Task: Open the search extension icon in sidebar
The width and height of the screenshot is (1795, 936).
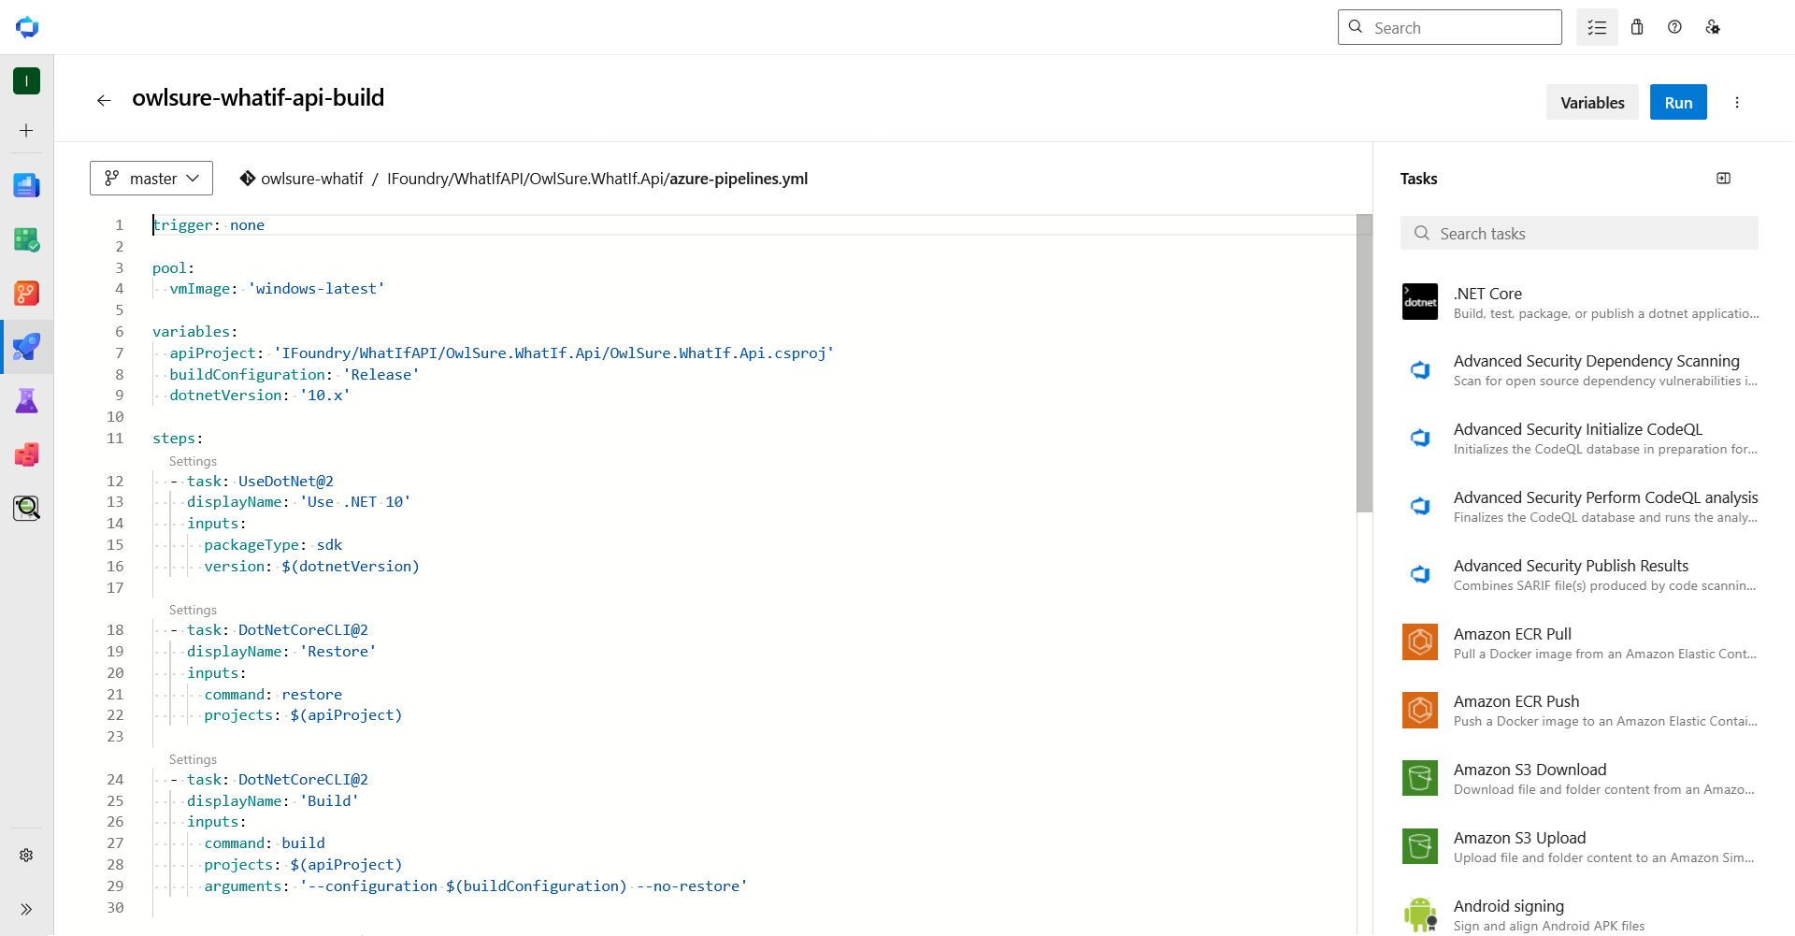Action: (x=26, y=508)
